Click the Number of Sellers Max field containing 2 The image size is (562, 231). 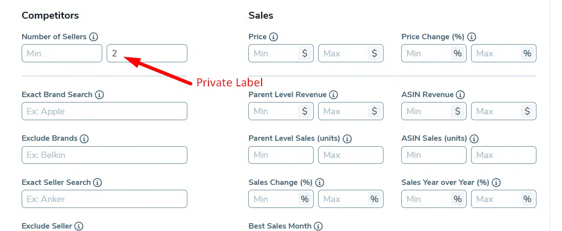click(147, 53)
